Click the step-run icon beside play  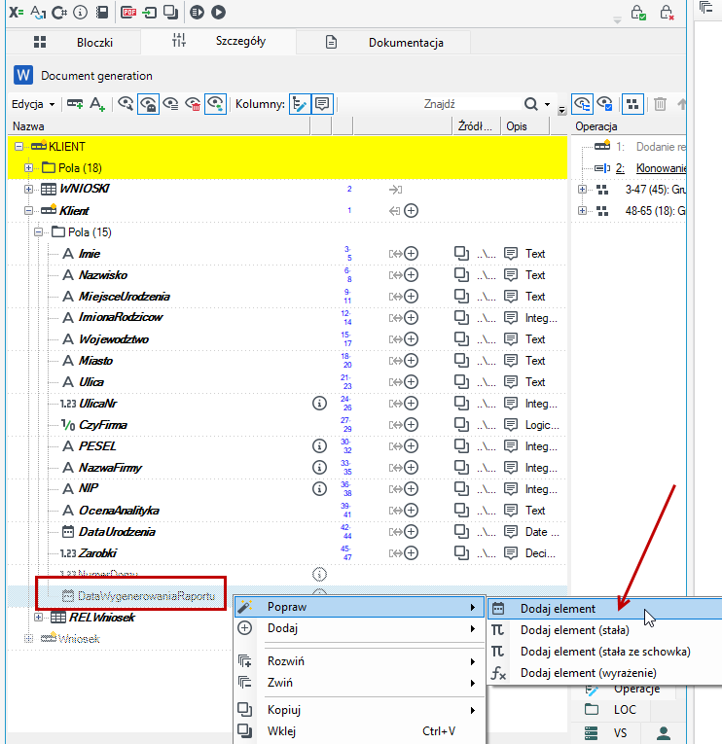click(x=197, y=12)
